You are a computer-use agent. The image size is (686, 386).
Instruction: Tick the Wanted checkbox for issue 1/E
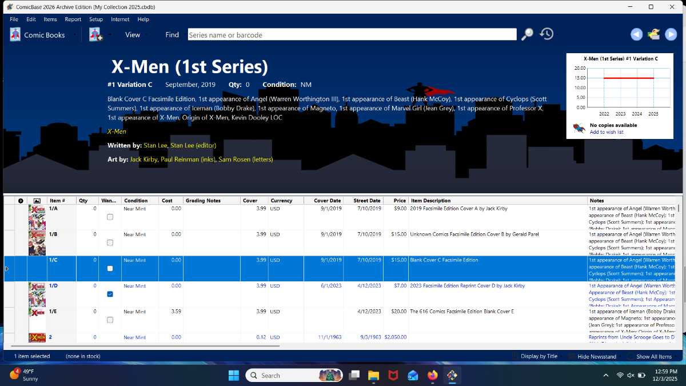tap(110, 320)
